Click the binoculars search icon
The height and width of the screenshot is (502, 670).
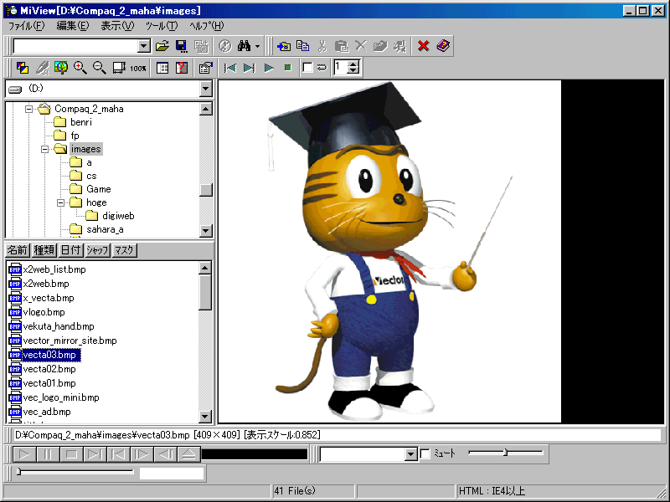click(x=244, y=46)
